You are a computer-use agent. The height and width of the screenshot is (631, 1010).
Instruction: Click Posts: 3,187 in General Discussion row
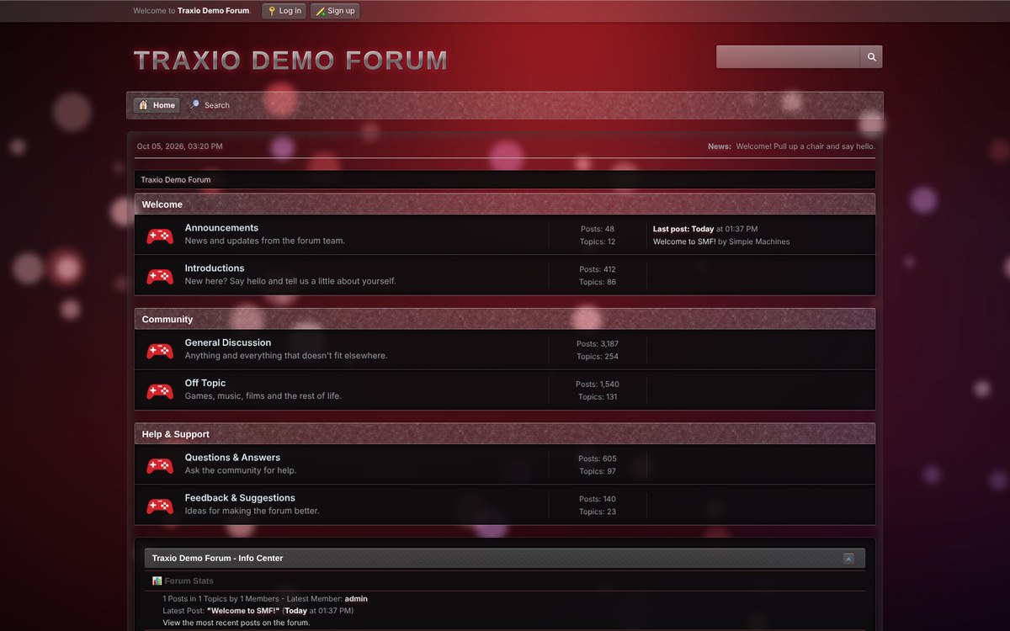coord(598,344)
